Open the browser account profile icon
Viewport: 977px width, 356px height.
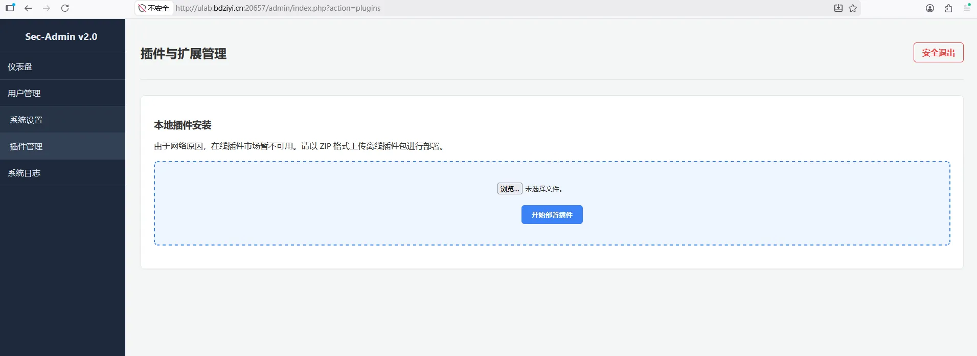click(930, 8)
